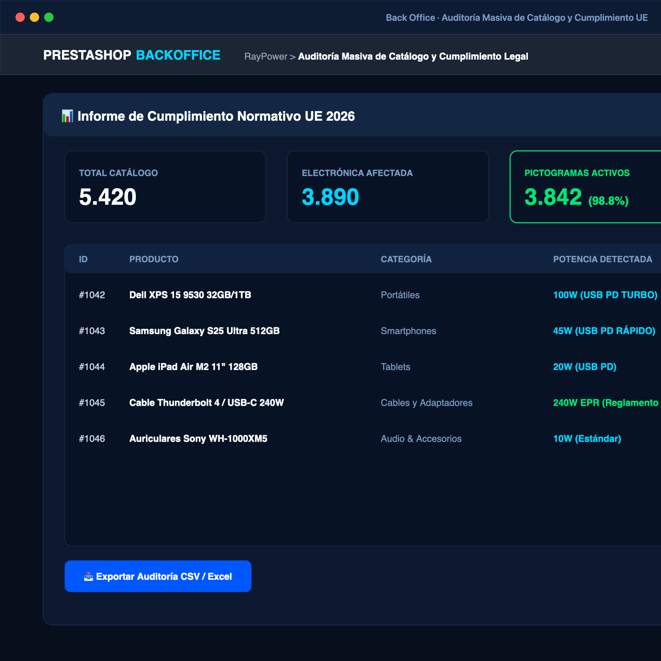Select the Auditoría Masiva de Catálogo breadcrumb
The height and width of the screenshot is (661, 661).
pyautogui.click(x=413, y=56)
